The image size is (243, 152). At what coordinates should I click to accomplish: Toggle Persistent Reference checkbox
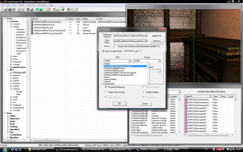[x=106, y=87]
